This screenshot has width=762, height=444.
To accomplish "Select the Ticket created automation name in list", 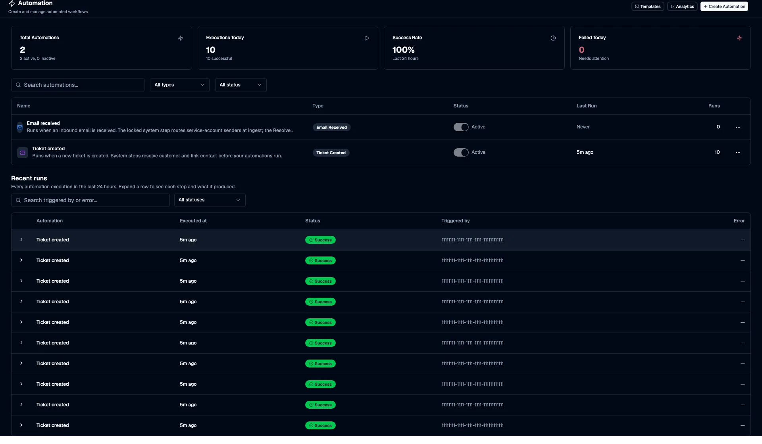I will point(48,149).
